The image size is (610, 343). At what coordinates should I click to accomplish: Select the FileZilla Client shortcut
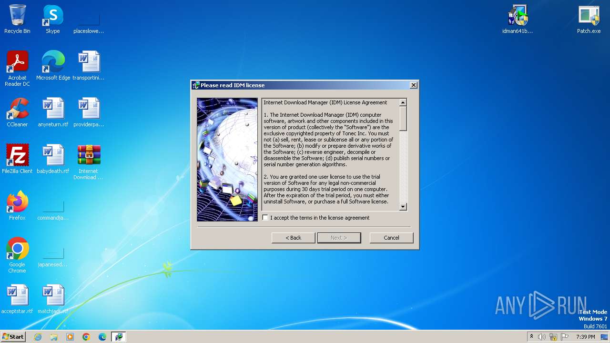point(17,159)
